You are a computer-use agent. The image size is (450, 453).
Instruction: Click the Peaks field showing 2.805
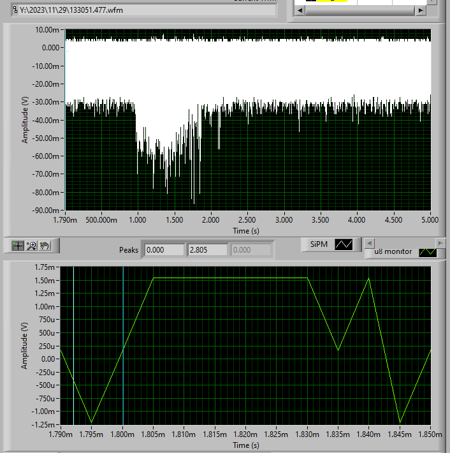pos(208,250)
